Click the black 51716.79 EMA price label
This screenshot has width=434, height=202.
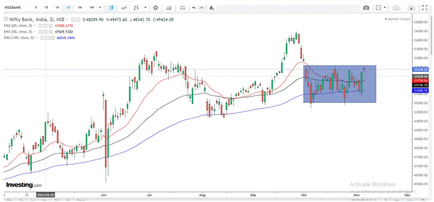[421, 86]
